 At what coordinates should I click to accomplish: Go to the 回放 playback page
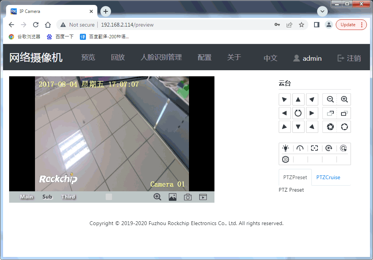[x=118, y=57]
